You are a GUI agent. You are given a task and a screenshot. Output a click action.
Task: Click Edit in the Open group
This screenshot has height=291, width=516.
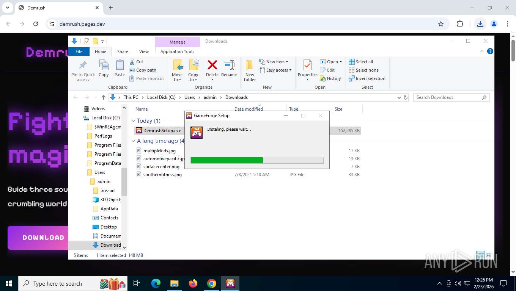(327, 70)
